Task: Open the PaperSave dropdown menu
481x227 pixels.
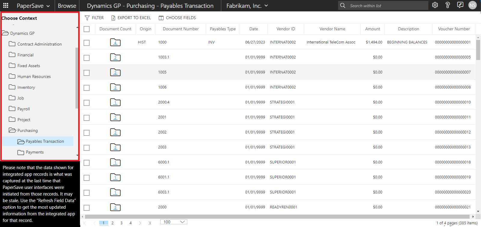Action: 33,6
